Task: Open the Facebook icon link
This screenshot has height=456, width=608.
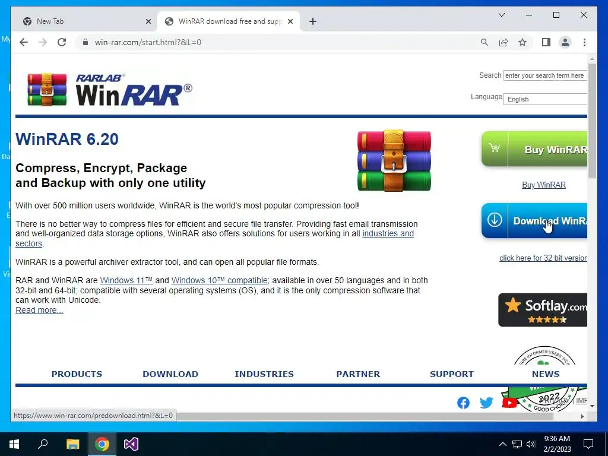Action: (463, 403)
